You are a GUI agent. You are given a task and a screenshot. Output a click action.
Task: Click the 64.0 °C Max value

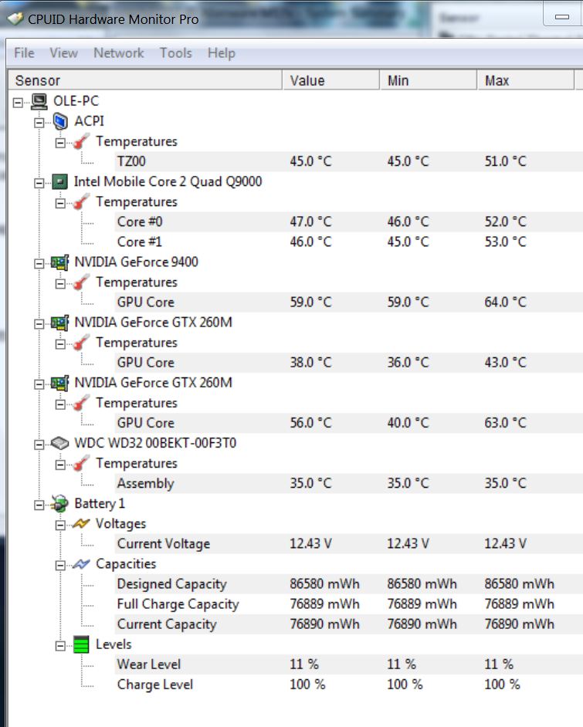(506, 303)
